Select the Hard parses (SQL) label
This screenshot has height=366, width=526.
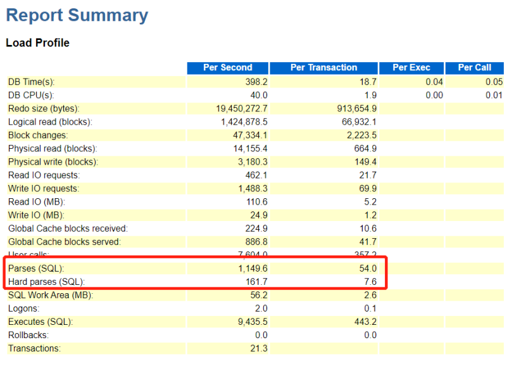(x=46, y=282)
